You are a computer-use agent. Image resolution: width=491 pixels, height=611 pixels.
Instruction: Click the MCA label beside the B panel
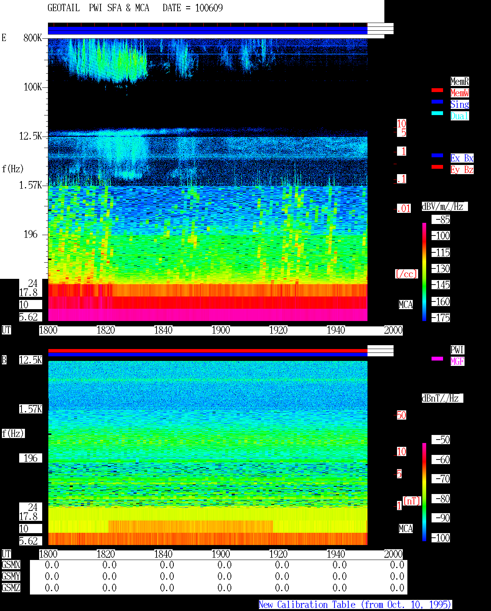[405, 529]
